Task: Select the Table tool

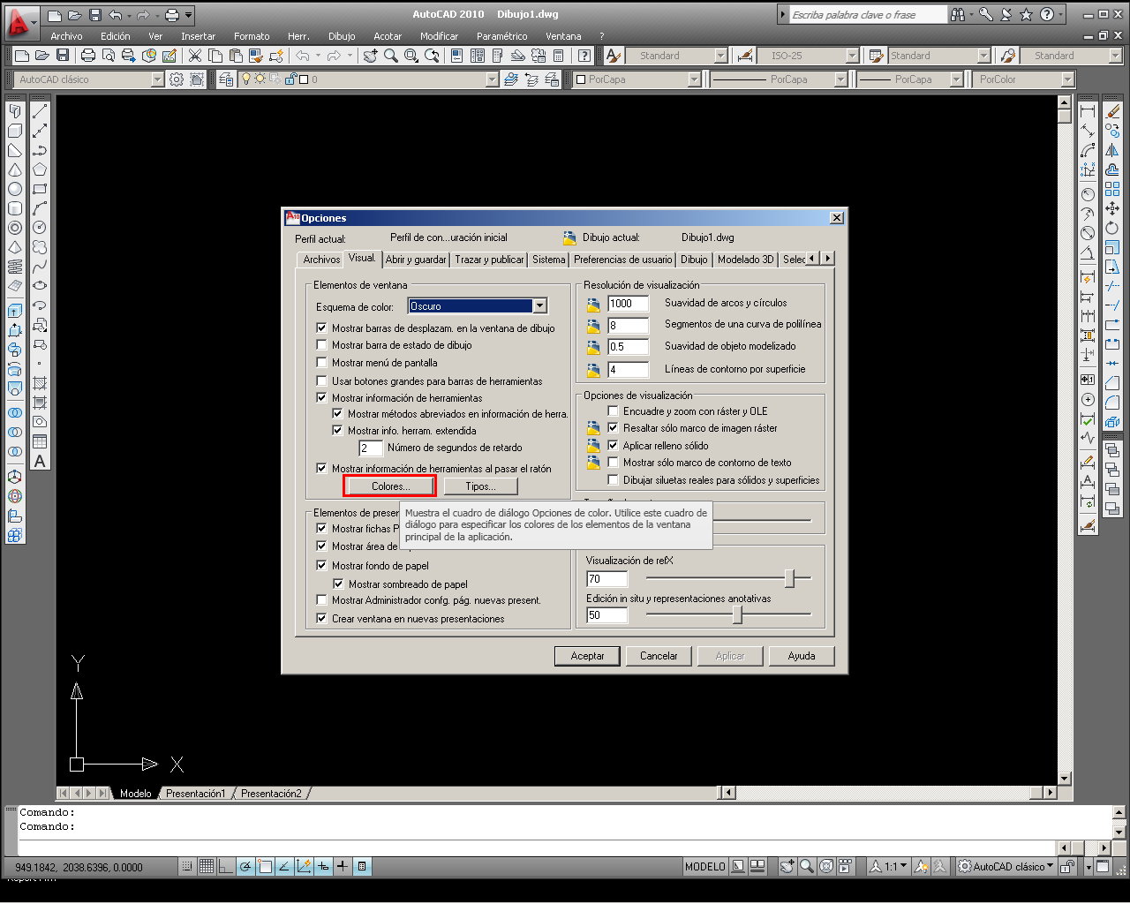Action: (x=40, y=441)
